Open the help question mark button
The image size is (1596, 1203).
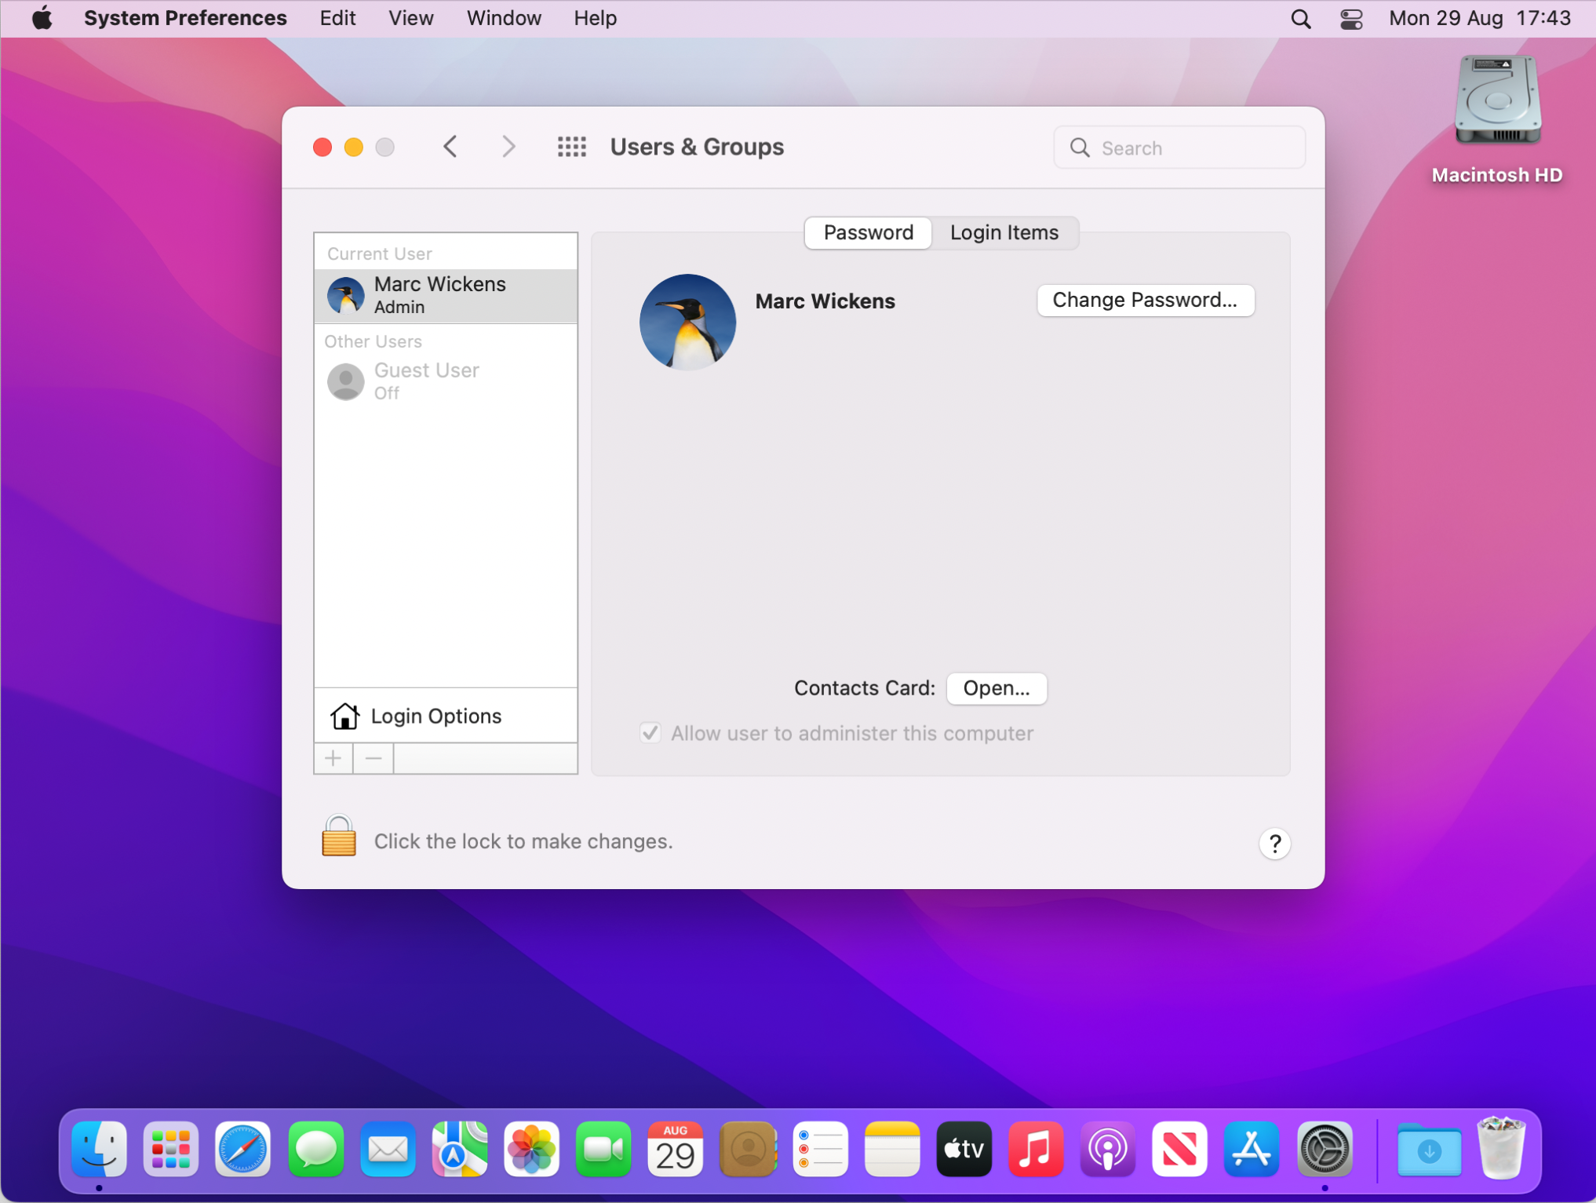(1274, 844)
